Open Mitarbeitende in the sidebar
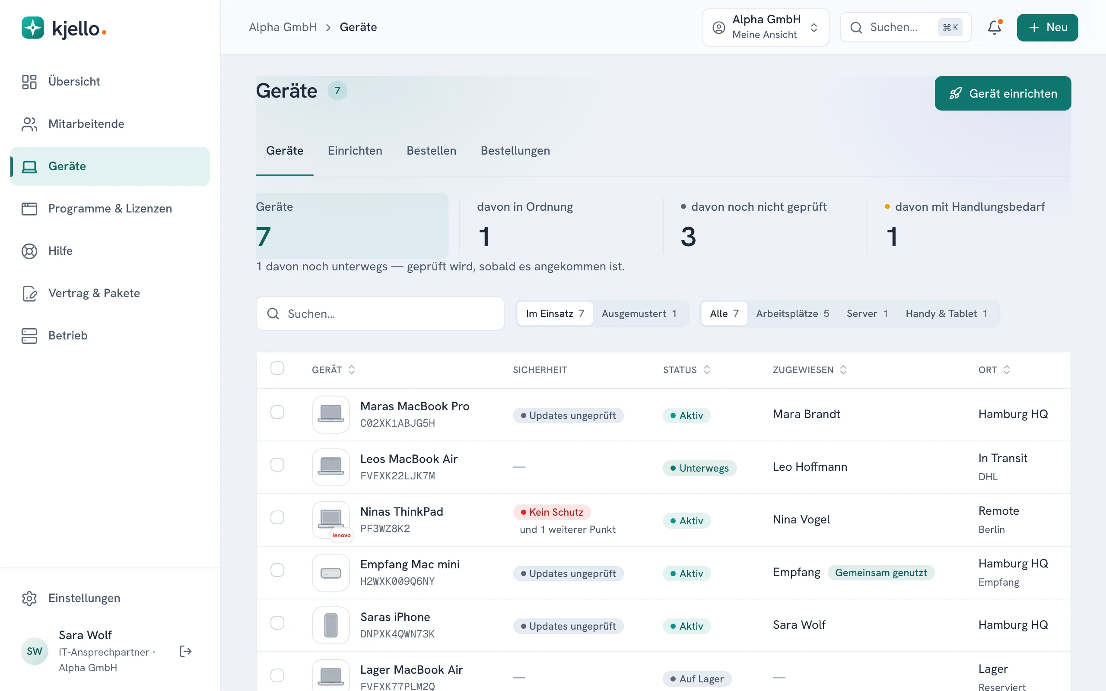 tap(110, 124)
